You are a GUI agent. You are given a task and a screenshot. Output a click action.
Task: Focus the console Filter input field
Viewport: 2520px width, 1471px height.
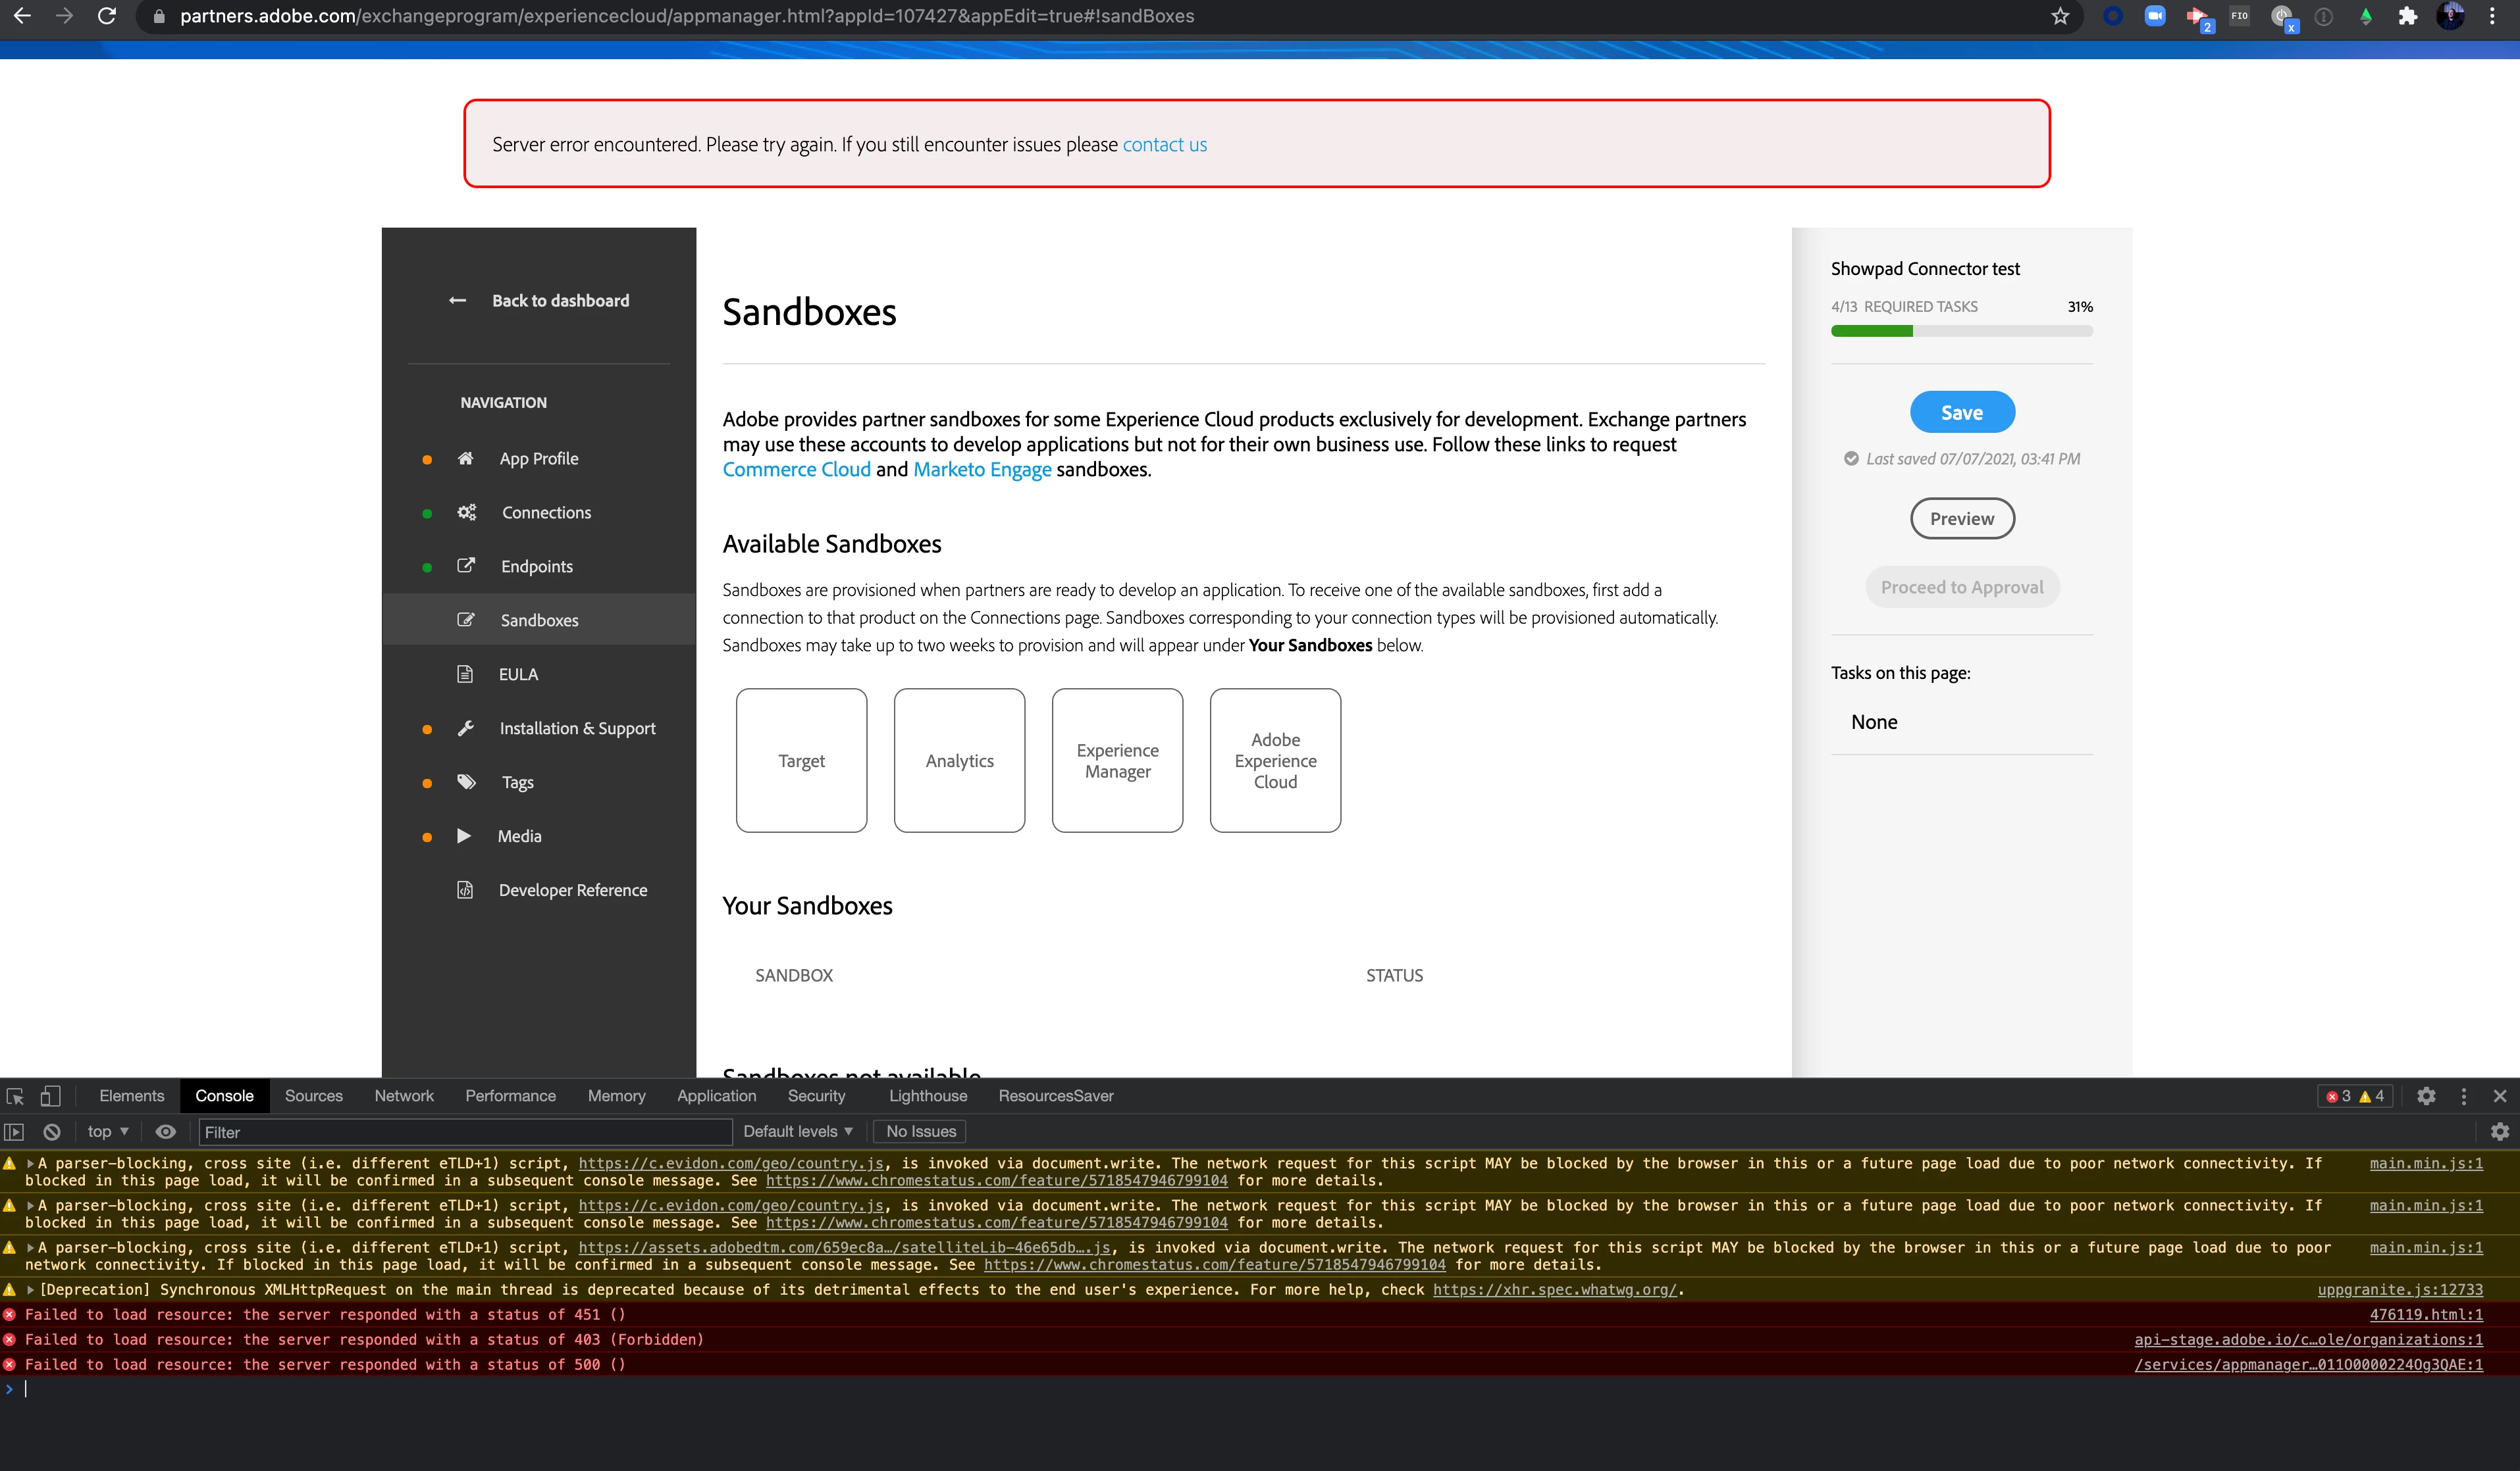point(465,1132)
